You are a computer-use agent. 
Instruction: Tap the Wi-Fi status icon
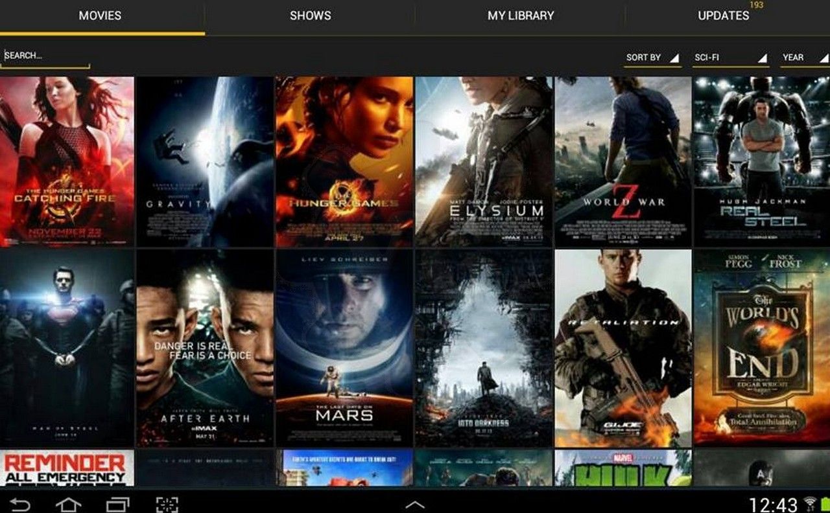[809, 503]
